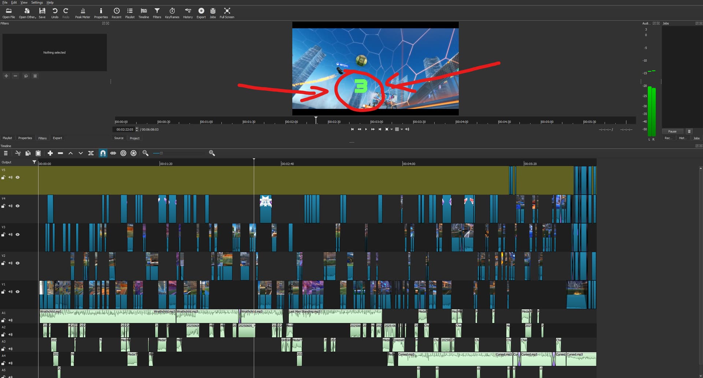Screen dimensions: 703x378
Task: Open the Settings menu
Action: pos(37,3)
